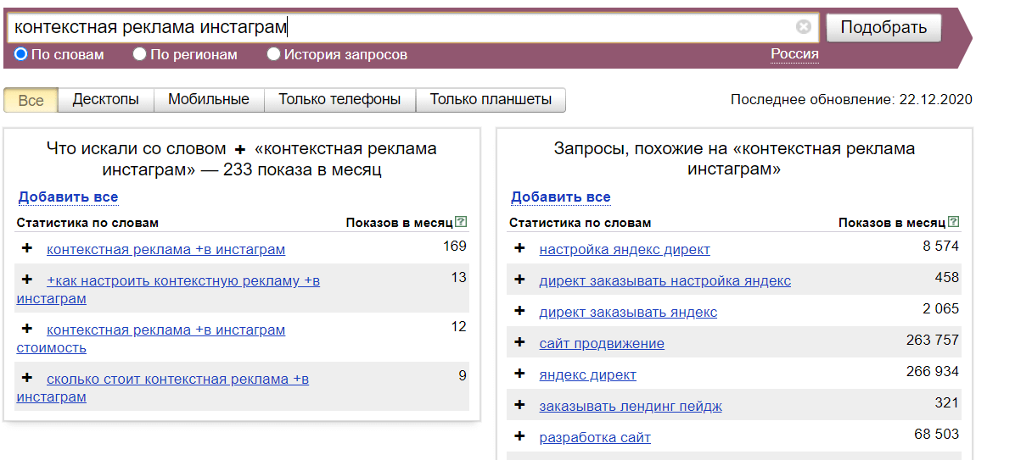Add 'заказывать лендинг пейдж' with plus icon
1032x460 pixels.
pyautogui.click(x=519, y=405)
